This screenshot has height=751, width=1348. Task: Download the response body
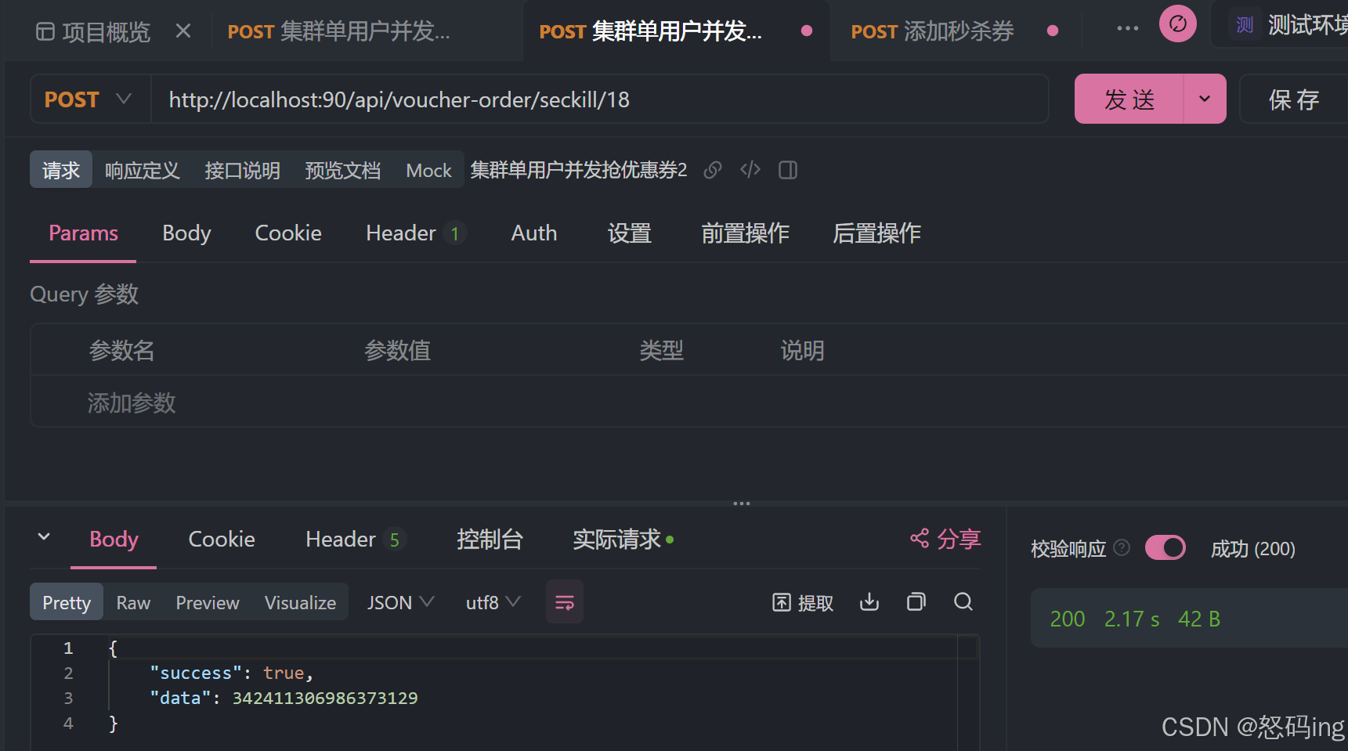[x=869, y=602]
